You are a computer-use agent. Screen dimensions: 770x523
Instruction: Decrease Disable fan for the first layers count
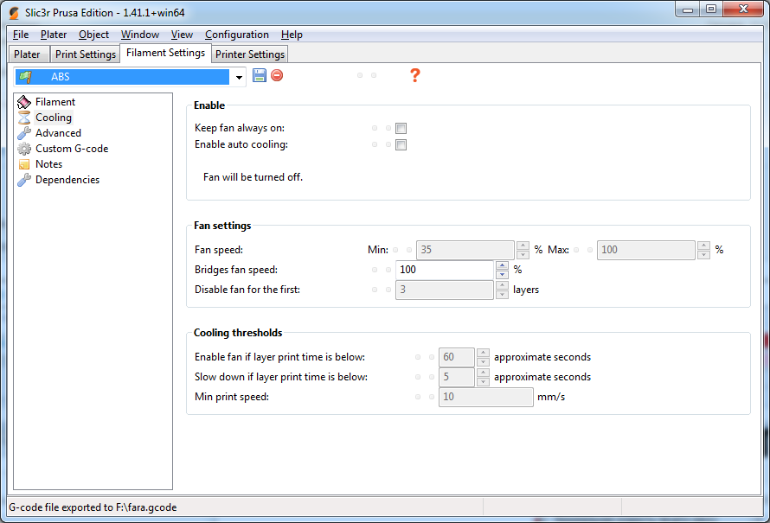[x=502, y=295]
